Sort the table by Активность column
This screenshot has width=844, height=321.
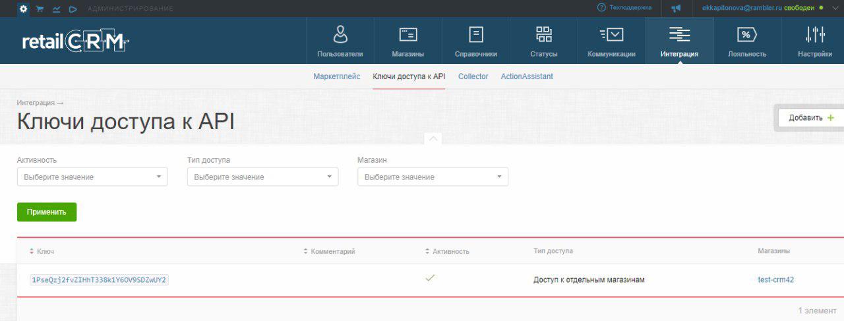[x=447, y=251]
